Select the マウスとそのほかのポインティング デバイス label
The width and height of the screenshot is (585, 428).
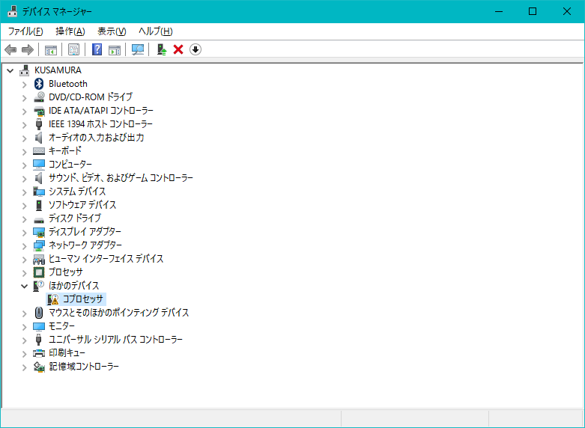click(118, 313)
